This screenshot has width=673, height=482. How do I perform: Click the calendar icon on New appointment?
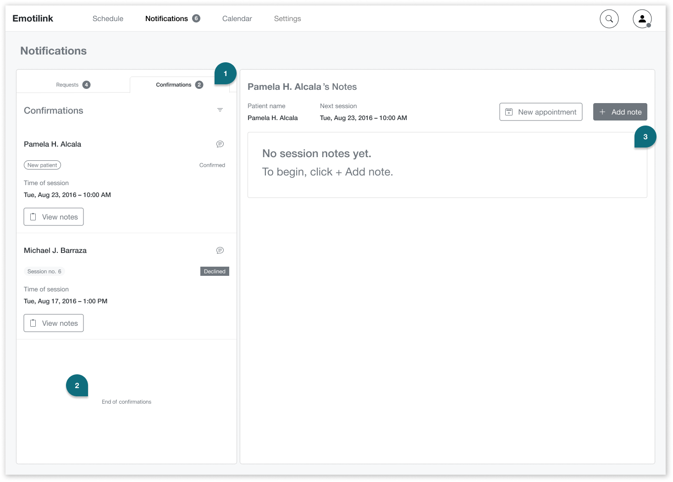click(x=510, y=111)
